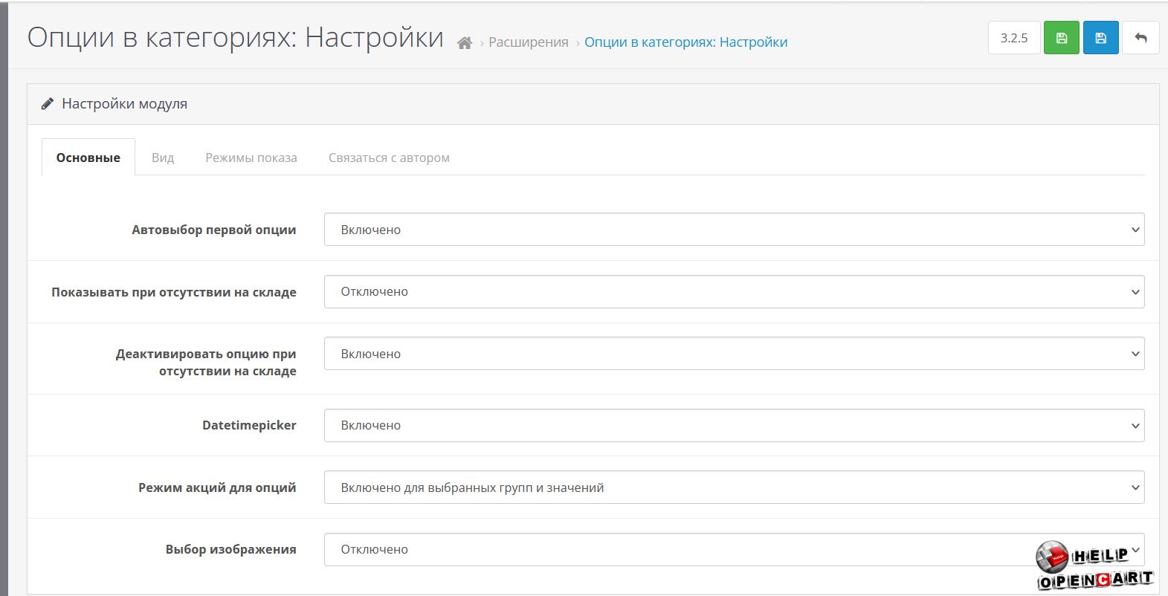Open the Выбор изображения dropdown
Viewport: 1168px width, 596px height.
click(x=669, y=550)
